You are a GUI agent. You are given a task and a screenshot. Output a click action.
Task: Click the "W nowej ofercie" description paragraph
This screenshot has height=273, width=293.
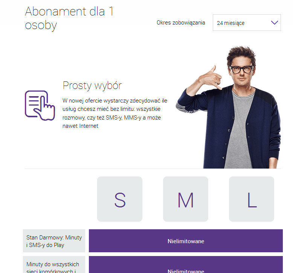click(x=115, y=113)
